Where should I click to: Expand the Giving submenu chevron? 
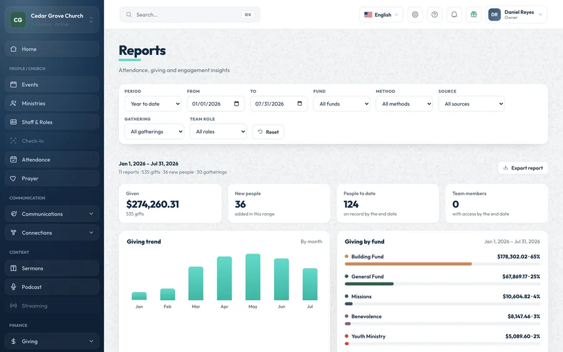[x=91, y=341]
